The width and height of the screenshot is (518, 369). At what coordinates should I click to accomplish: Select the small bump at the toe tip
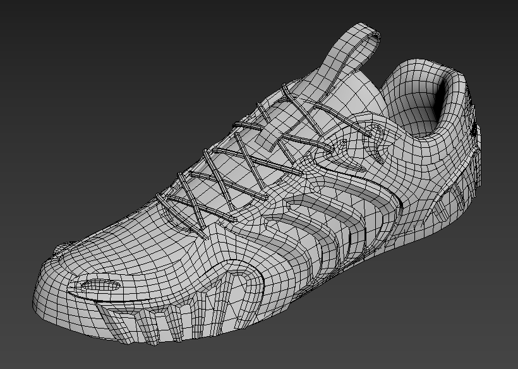(x=62, y=250)
